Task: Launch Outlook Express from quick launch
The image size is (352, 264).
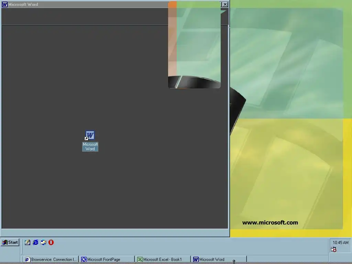Action: click(43, 242)
